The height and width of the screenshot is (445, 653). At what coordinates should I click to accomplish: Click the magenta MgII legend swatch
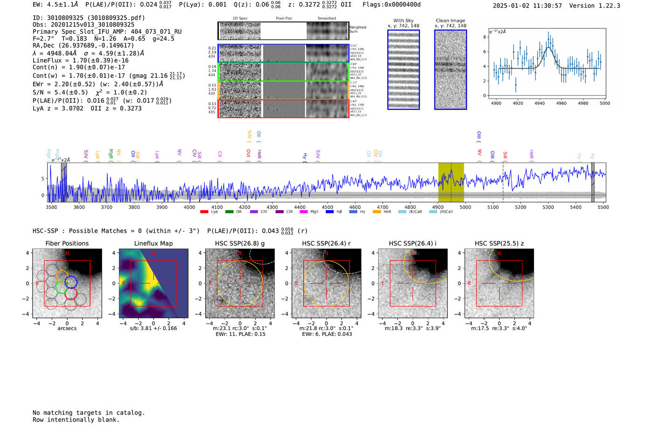(x=304, y=212)
